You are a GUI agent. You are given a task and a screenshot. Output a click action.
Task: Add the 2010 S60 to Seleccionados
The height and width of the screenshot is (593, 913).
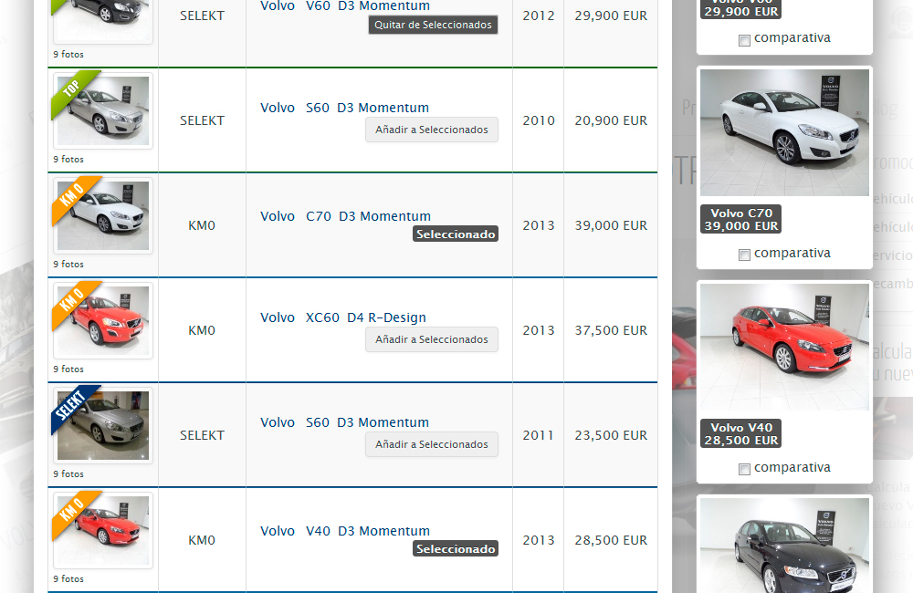coord(432,130)
